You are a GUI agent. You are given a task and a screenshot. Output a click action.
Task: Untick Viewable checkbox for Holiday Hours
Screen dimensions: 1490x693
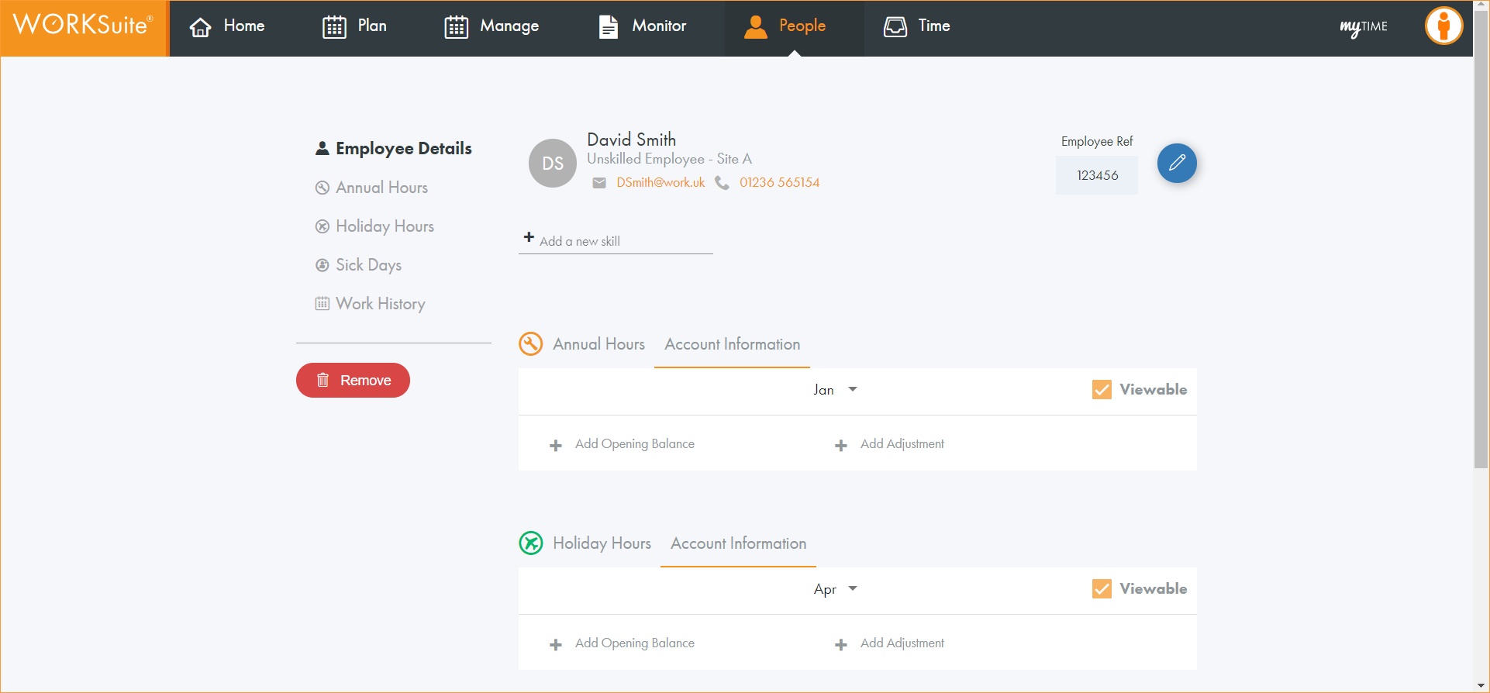click(x=1101, y=589)
